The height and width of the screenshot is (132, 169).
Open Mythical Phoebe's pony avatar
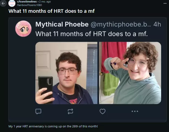click(x=23, y=29)
